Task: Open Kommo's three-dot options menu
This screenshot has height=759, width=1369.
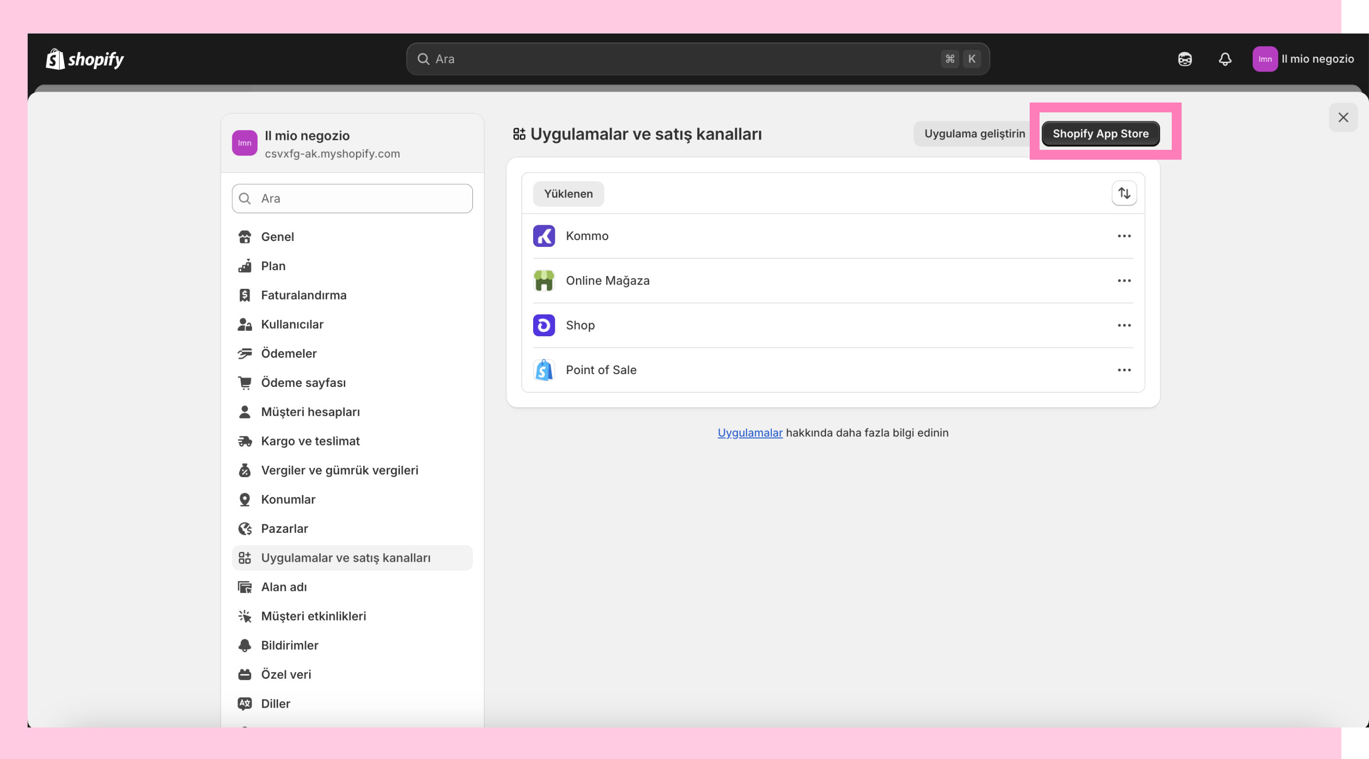Action: 1124,236
